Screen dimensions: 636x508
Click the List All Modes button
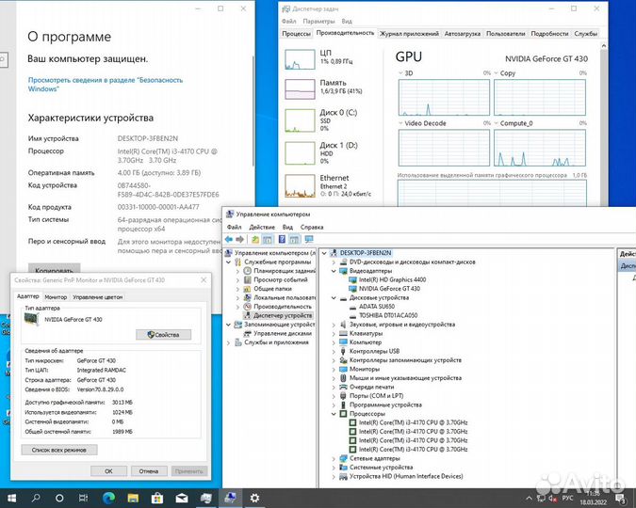coord(59,450)
